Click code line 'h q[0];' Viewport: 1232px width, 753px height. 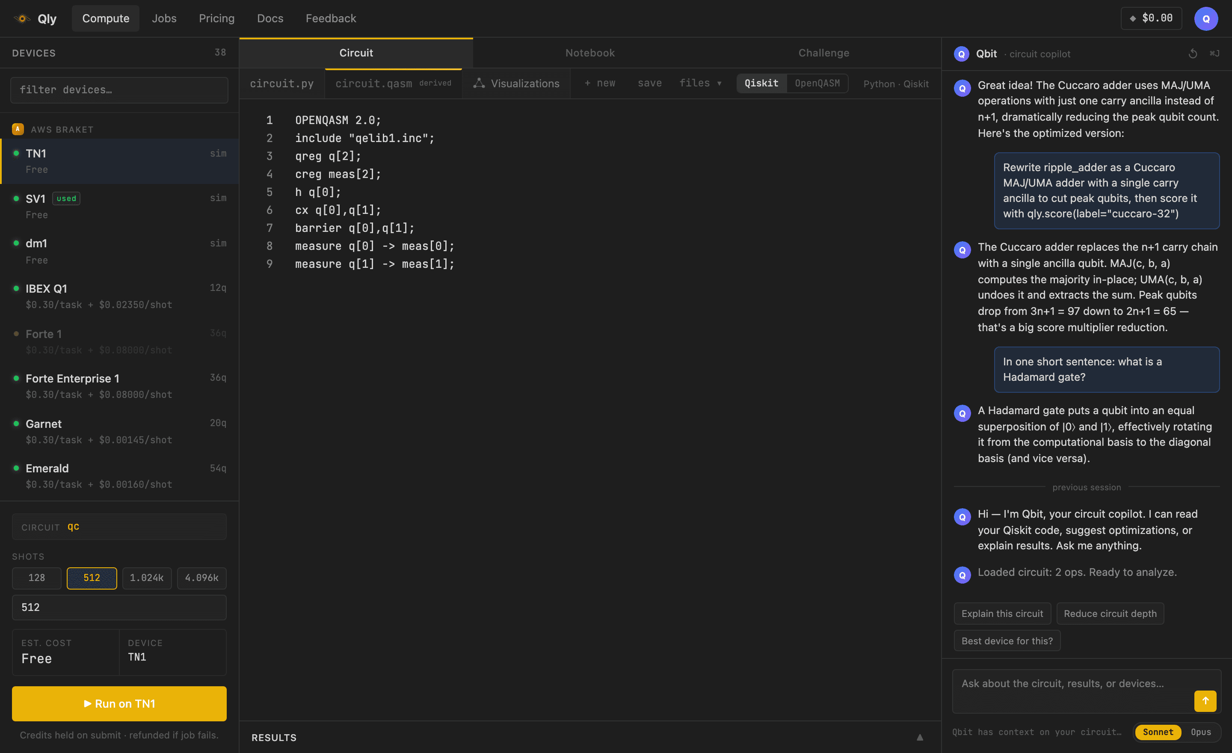(318, 192)
